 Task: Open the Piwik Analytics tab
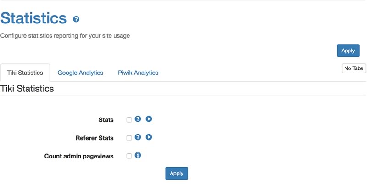pos(138,73)
